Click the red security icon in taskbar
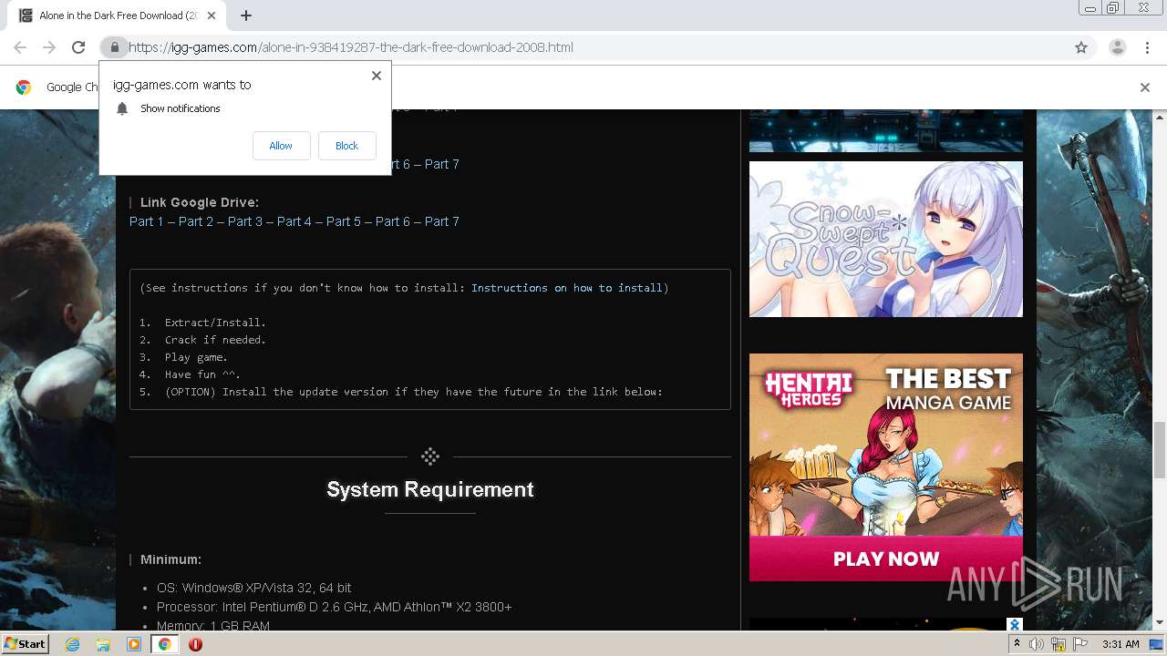This screenshot has width=1167, height=656. click(195, 644)
